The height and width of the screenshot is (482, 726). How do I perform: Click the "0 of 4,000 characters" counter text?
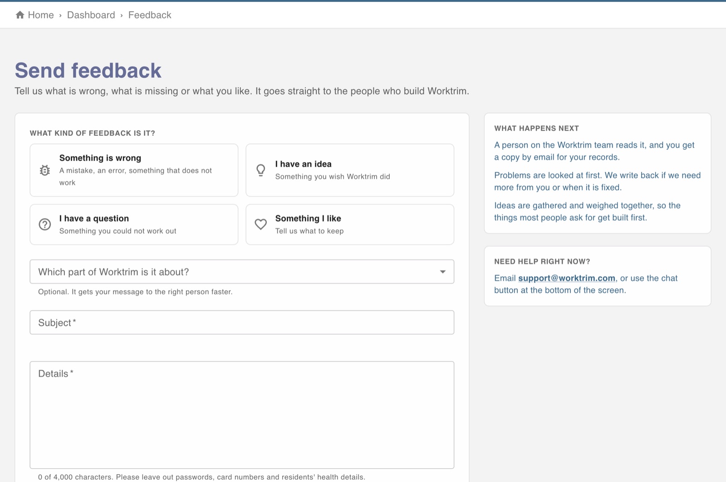pos(201,477)
